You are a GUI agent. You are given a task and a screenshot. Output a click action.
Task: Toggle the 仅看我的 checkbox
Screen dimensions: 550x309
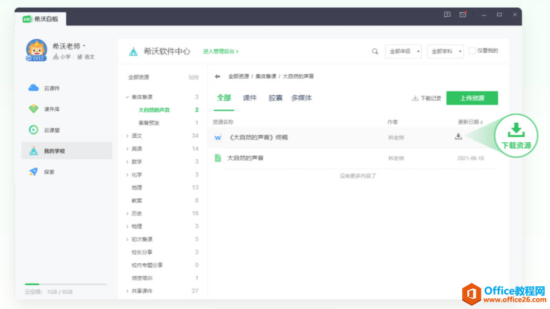[x=472, y=51]
